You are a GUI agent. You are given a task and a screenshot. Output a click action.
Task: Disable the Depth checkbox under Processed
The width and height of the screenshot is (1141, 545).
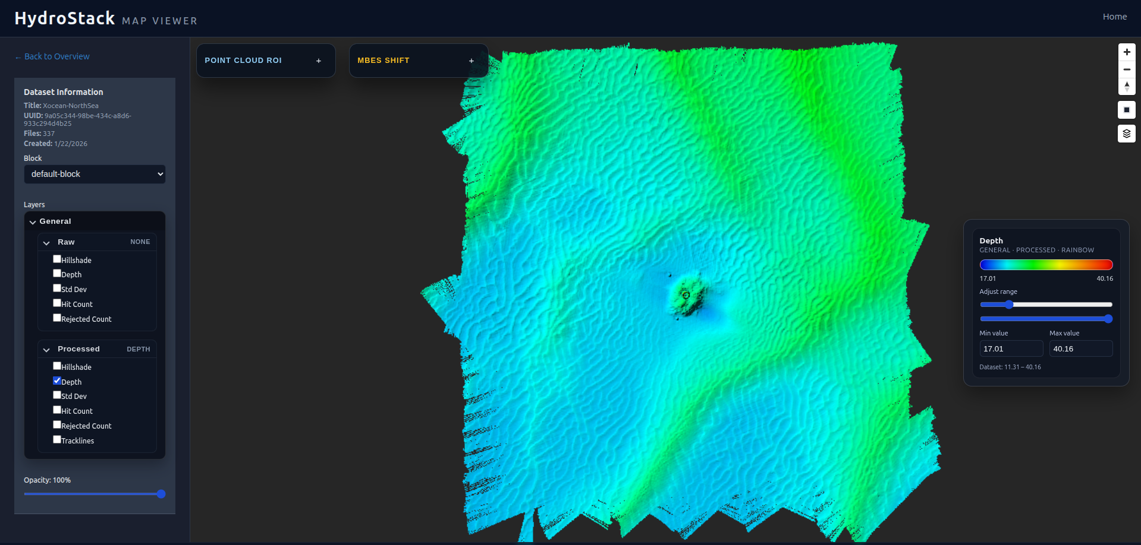point(57,381)
